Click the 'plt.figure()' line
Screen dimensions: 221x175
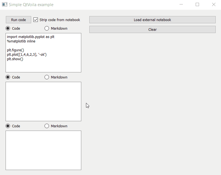coord(16,50)
